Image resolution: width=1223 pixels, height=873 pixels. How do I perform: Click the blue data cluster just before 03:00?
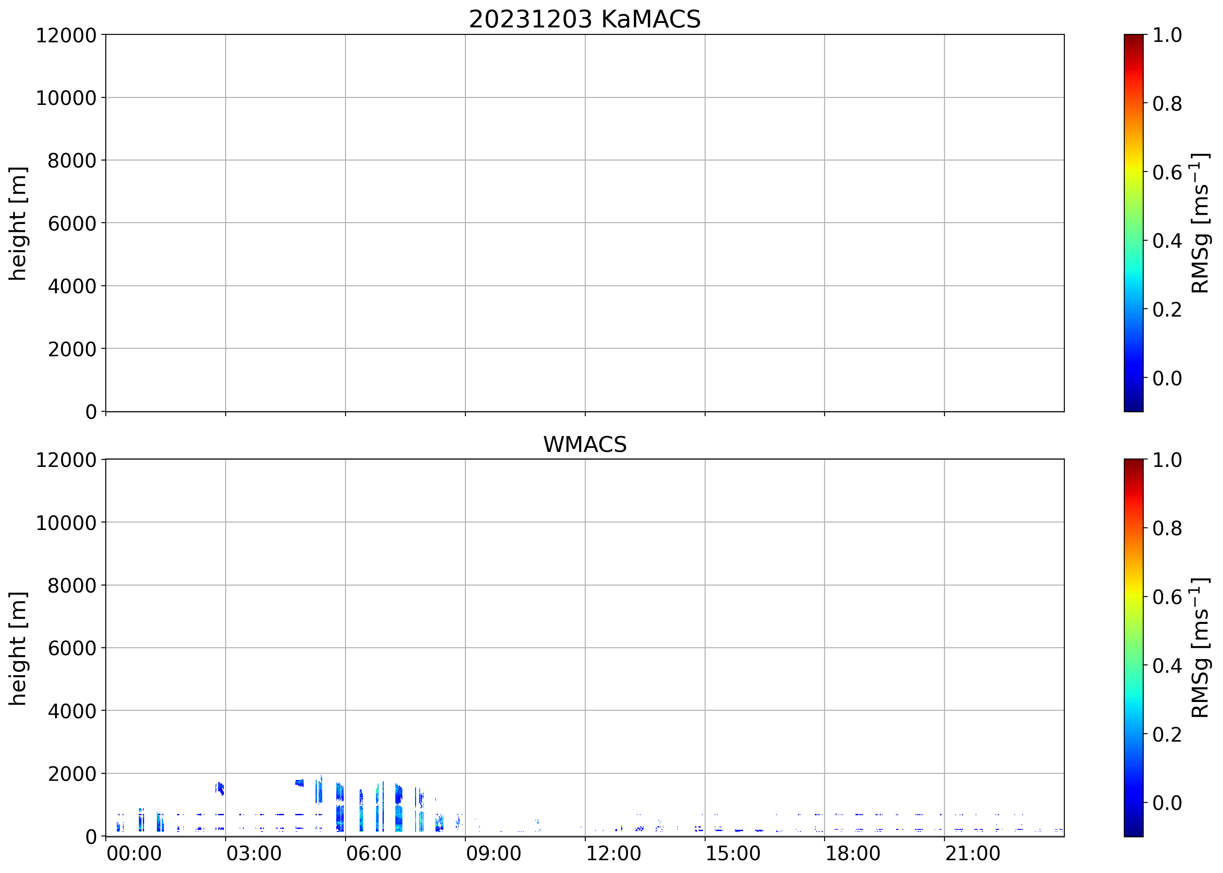click(x=220, y=789)
